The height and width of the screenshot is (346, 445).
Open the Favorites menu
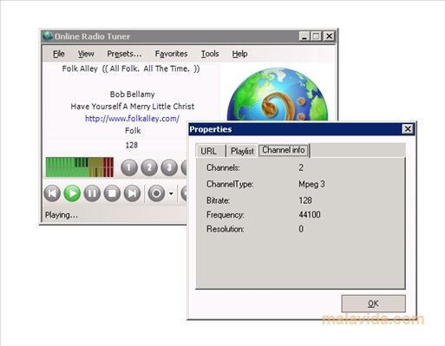(171, 54)
